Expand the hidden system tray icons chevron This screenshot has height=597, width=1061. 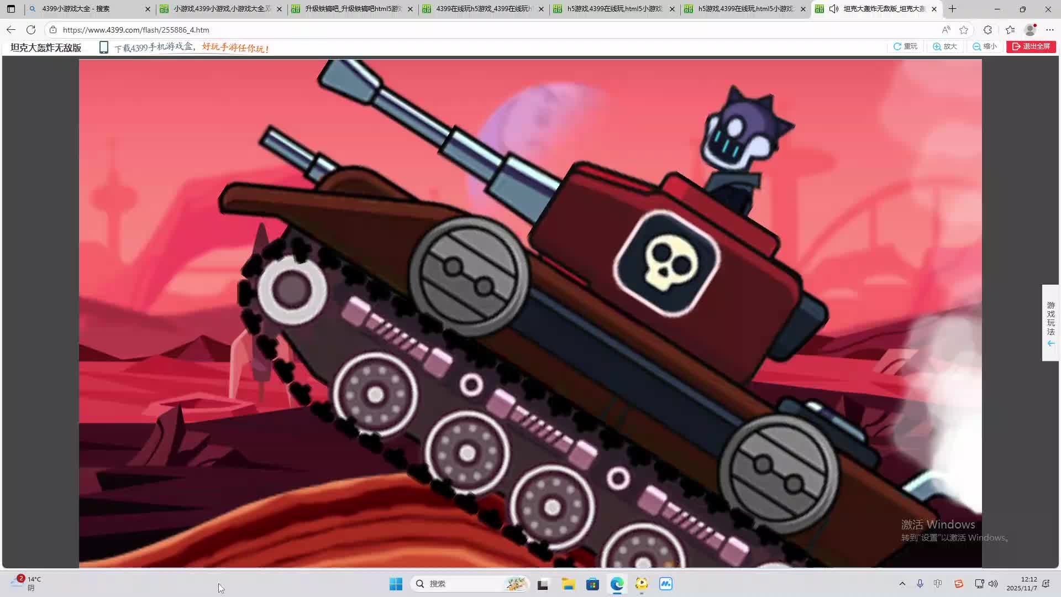coord(902,584)
